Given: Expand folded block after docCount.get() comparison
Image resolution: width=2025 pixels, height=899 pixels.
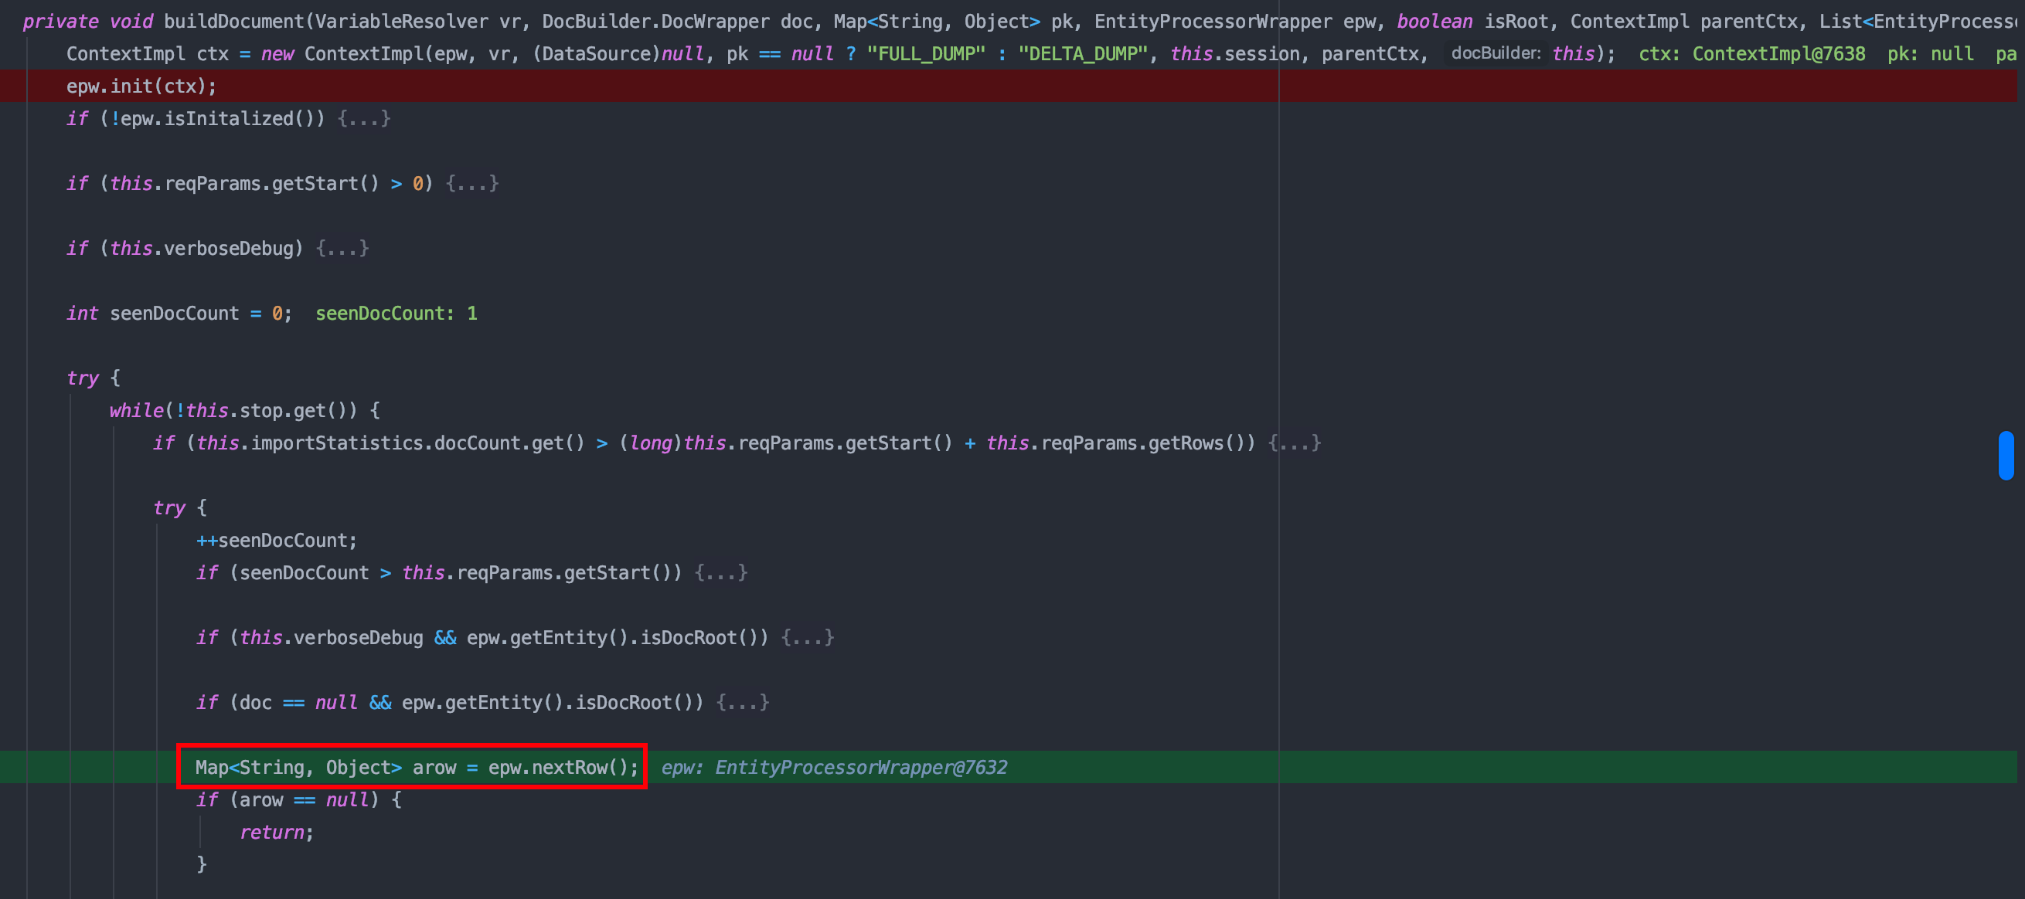Looking at the screenshot, I should pos(1294,443).
